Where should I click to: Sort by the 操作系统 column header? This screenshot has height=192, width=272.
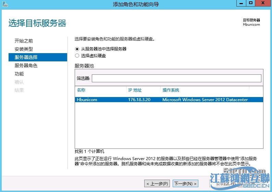click(171, 90)
